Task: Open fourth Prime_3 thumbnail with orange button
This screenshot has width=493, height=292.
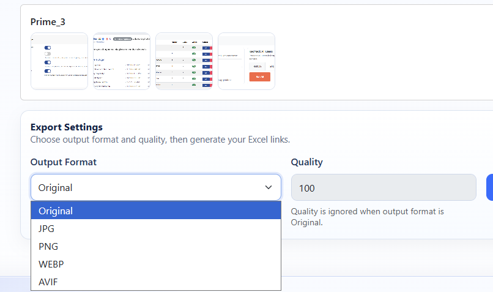Action: point(247,61)
